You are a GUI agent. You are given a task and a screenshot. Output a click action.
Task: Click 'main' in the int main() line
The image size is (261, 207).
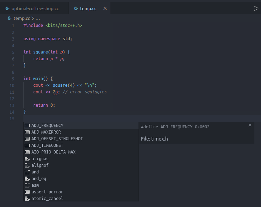click(x=38, y=79)
